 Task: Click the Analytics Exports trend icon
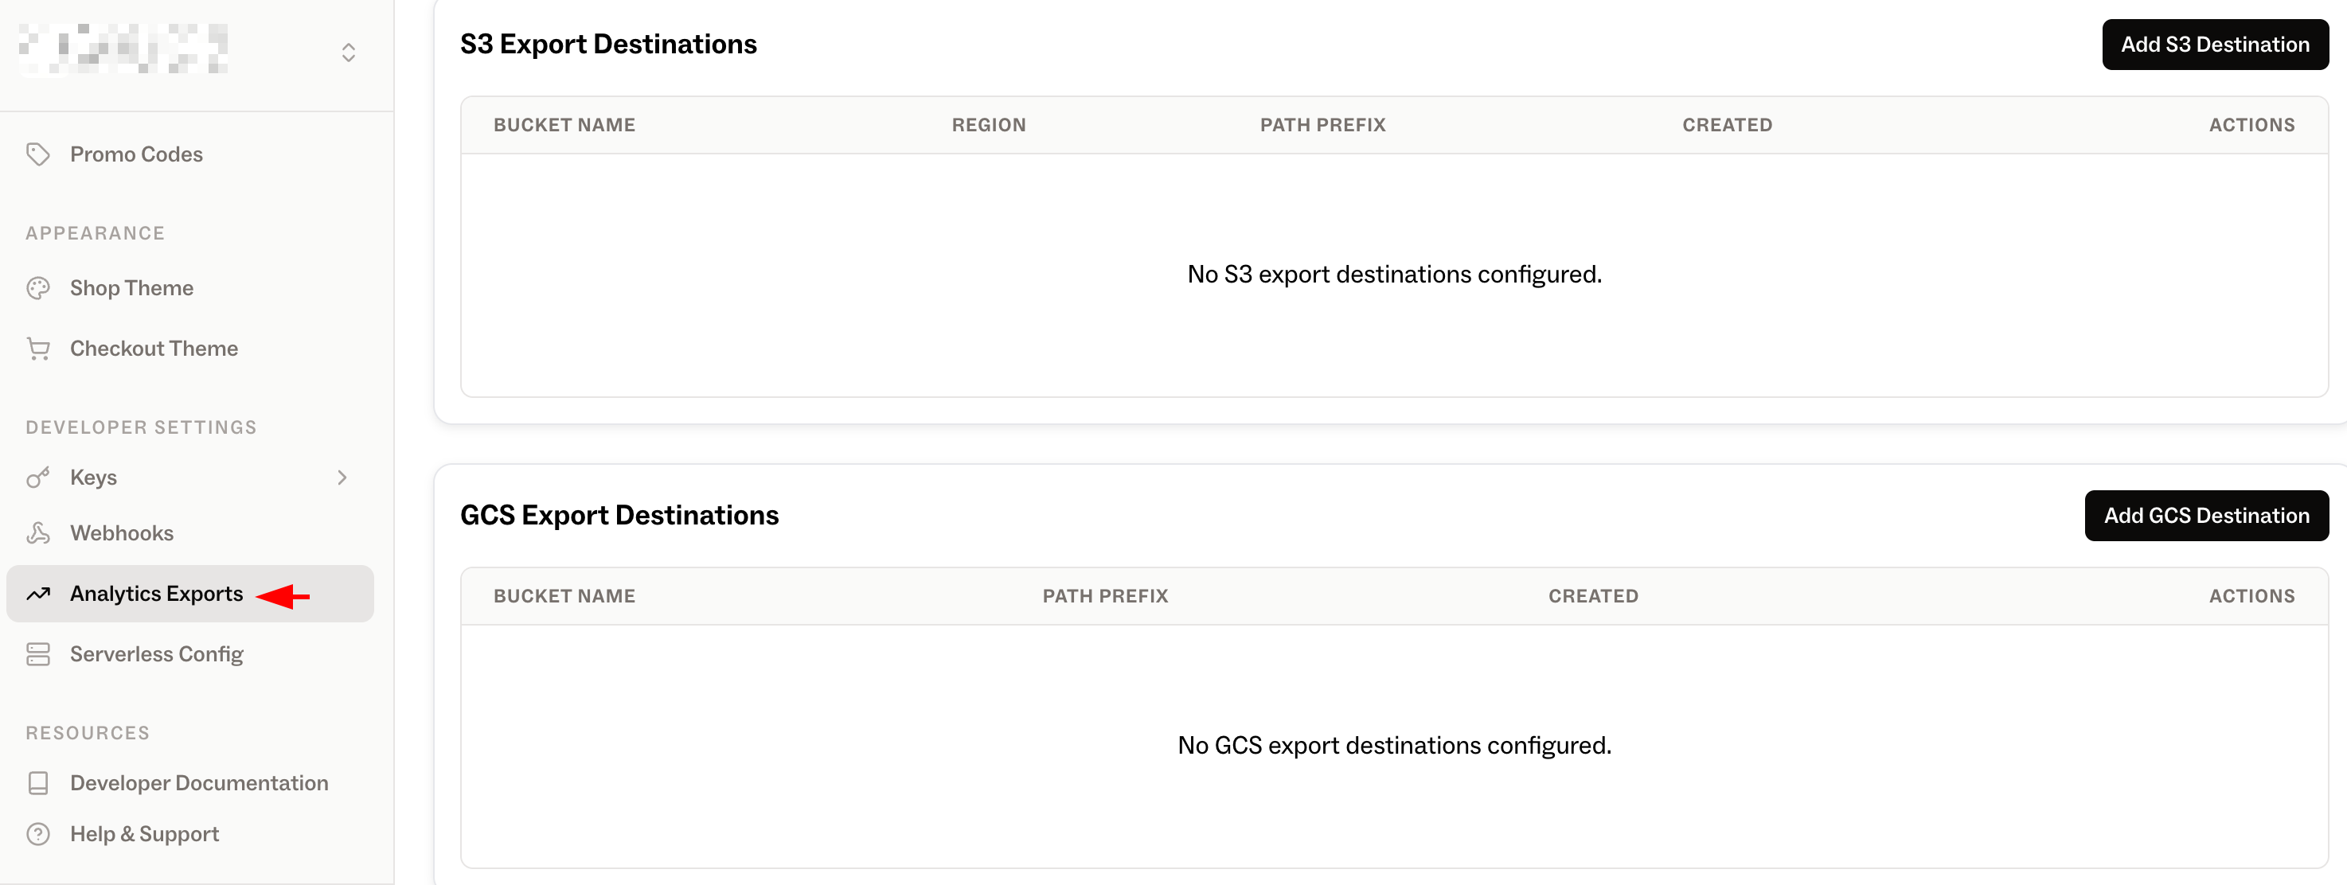[38, 595]
